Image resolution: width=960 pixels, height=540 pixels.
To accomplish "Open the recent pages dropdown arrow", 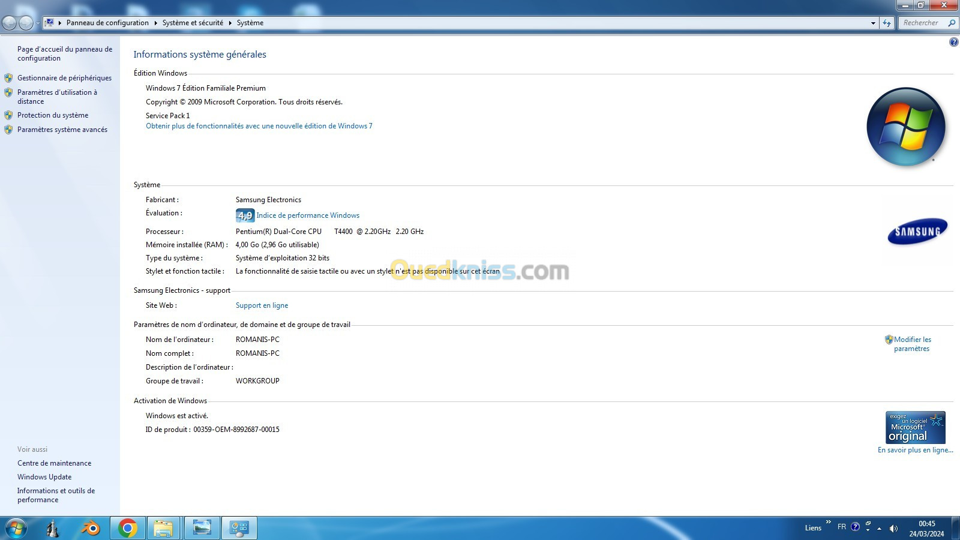I will coord(37,23).
